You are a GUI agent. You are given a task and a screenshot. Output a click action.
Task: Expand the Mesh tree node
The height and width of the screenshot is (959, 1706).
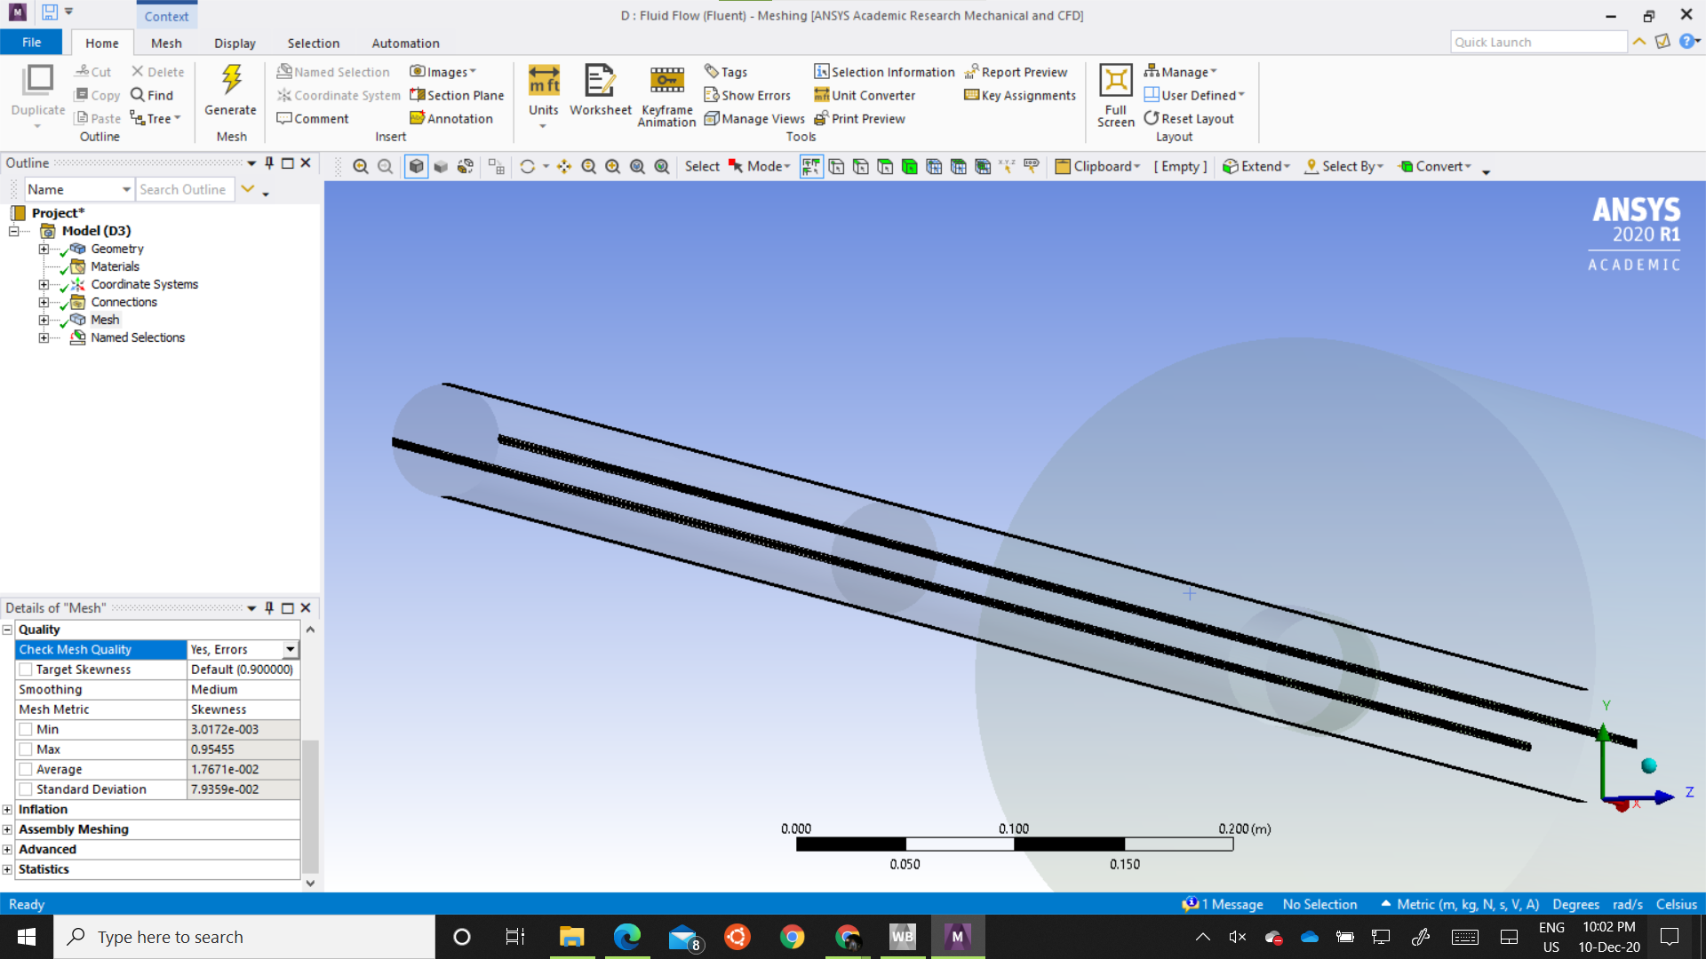pyautogui.click(x=44, y=320)
